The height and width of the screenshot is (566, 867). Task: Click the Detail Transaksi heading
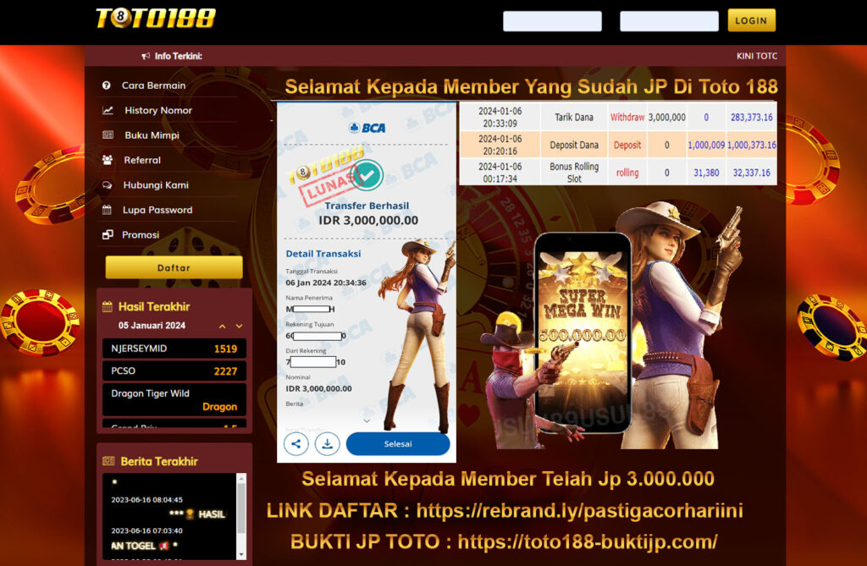(323, 254)
